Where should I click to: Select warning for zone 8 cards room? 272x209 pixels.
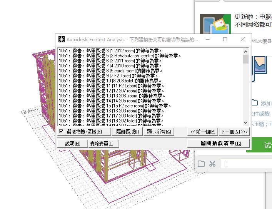click(110, 71)
